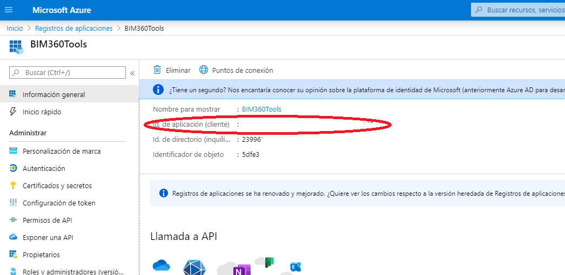The height and width of the screenshot is (275, 565).
Task: Click the Personalización de marca icon
Action: pos(13,151)
